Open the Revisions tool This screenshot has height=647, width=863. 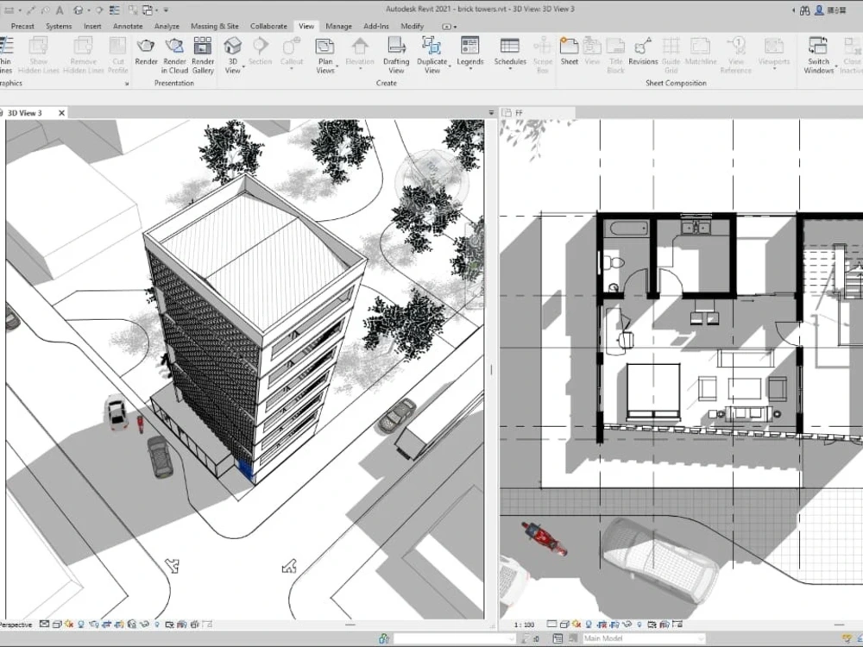[x=642, y=52]
